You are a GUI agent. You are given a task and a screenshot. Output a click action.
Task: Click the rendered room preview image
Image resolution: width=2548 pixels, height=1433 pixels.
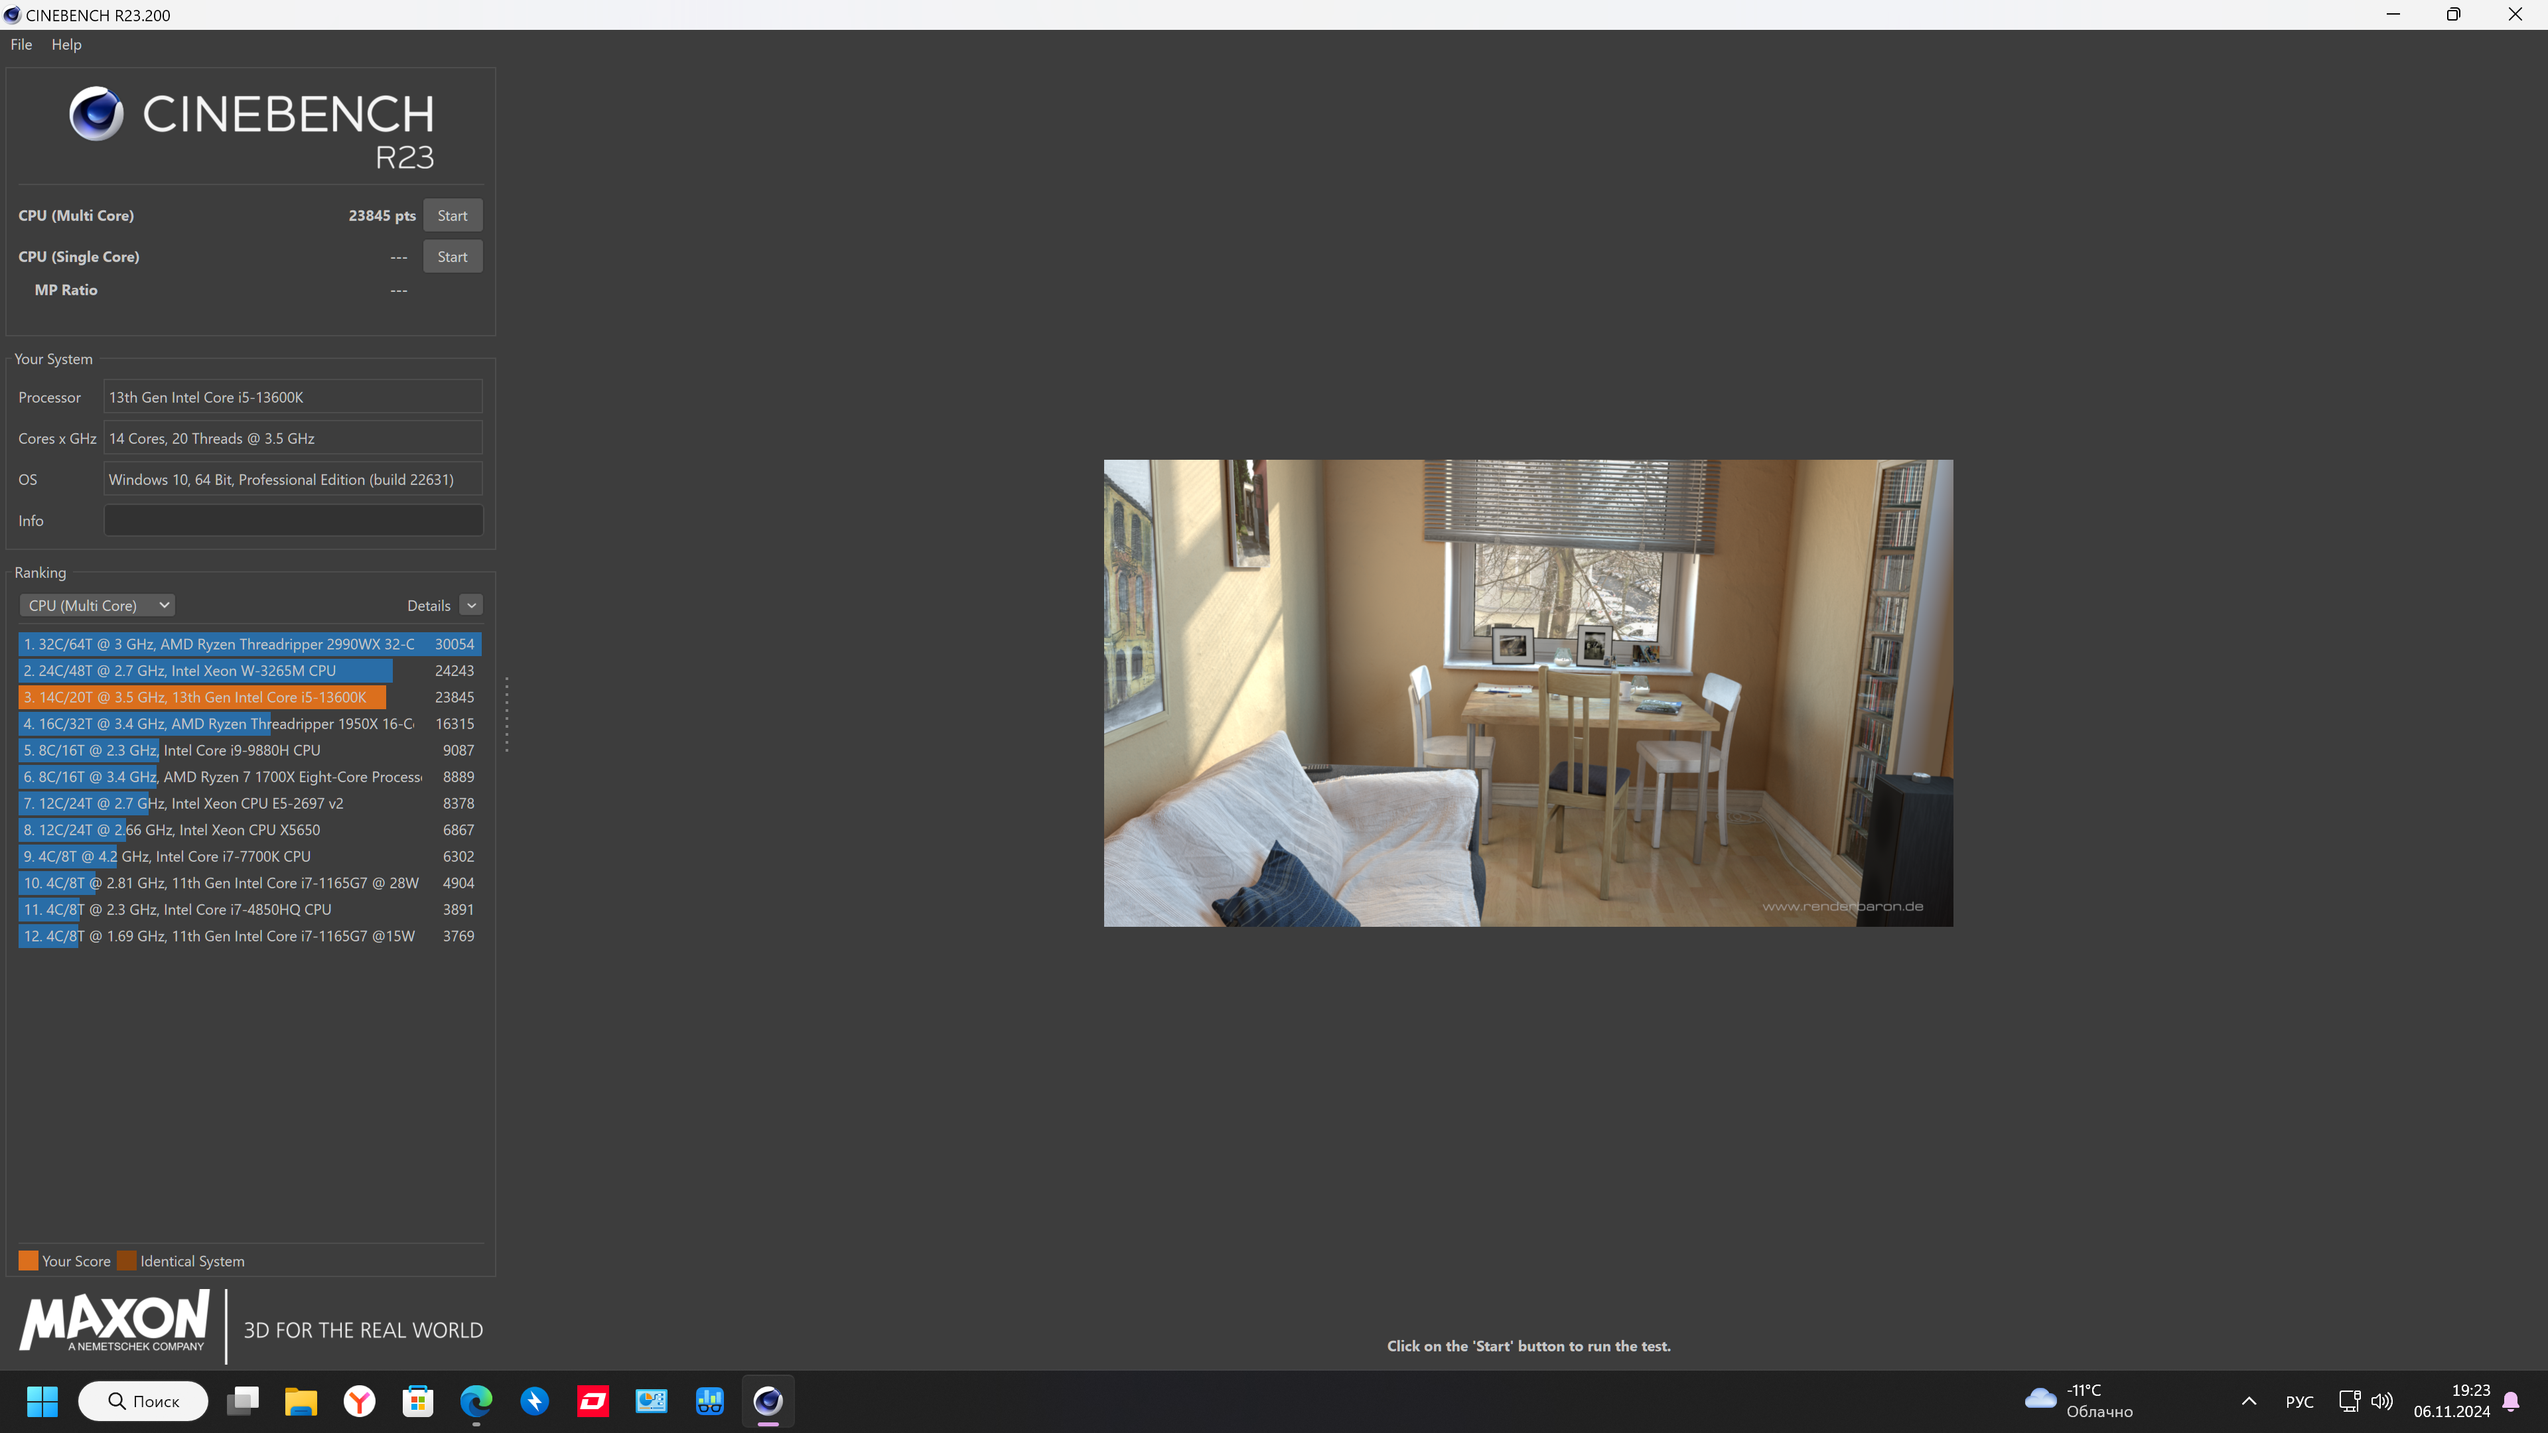click(1527, 692)
